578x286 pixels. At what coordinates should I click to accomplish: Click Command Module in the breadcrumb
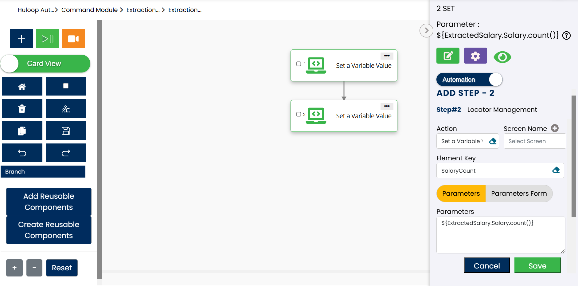89,10
